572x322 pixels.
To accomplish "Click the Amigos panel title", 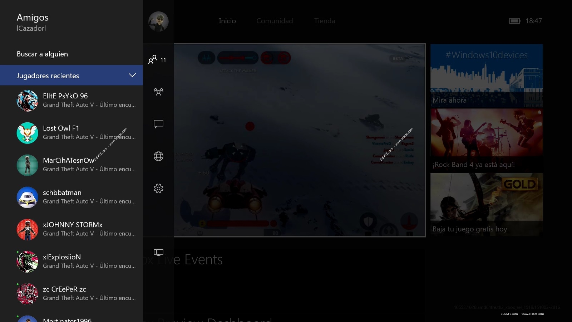I will 33,18.
